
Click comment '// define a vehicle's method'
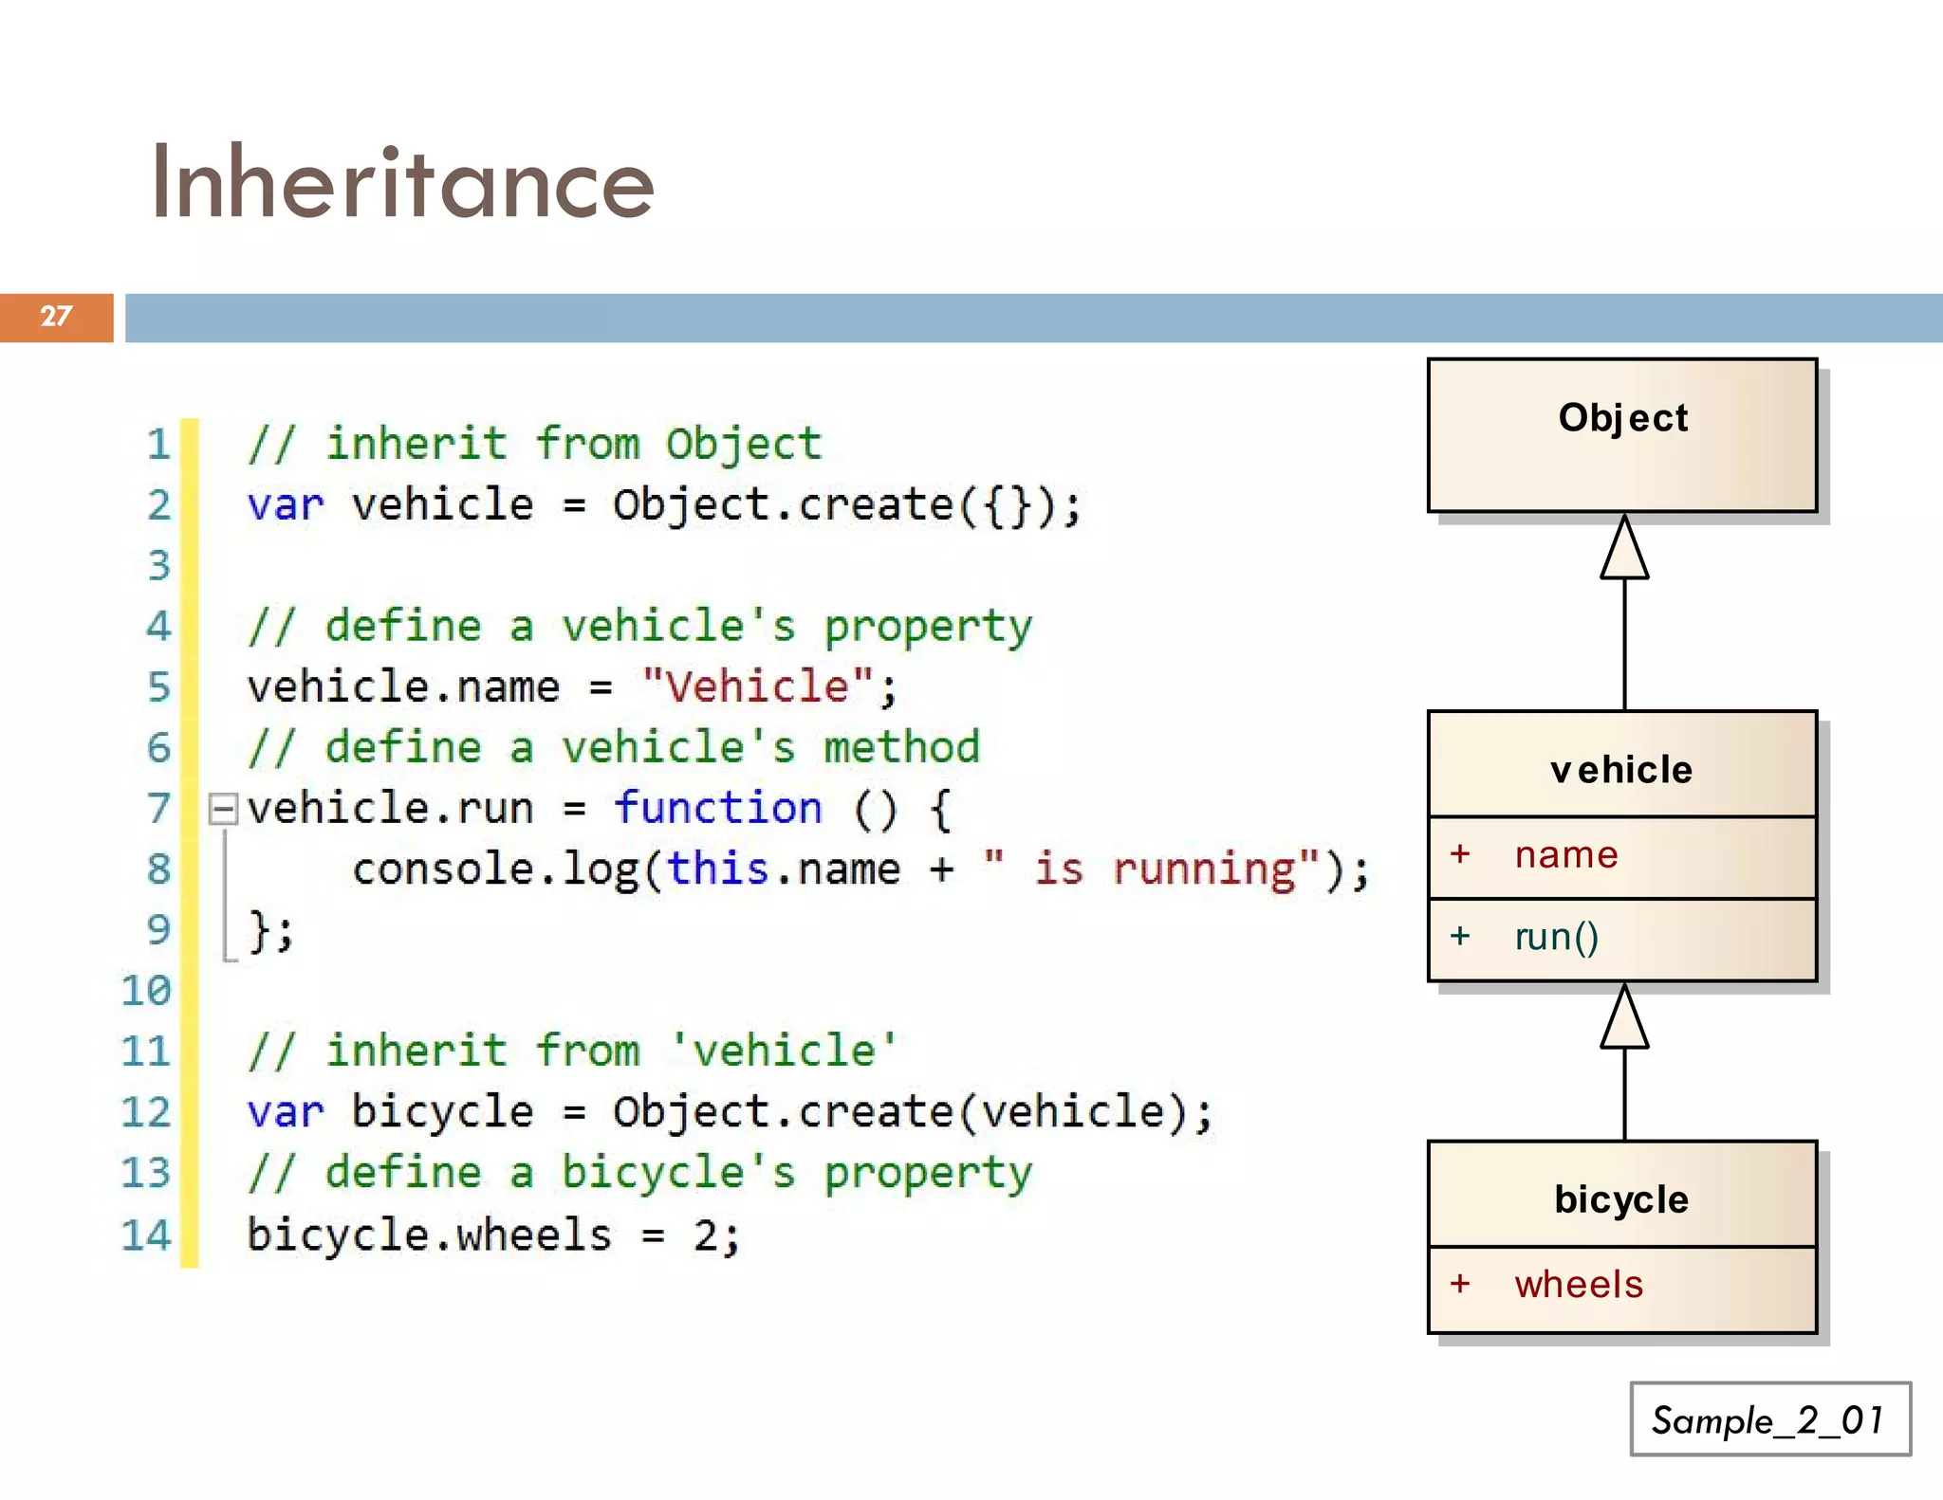tap(613, 748)
